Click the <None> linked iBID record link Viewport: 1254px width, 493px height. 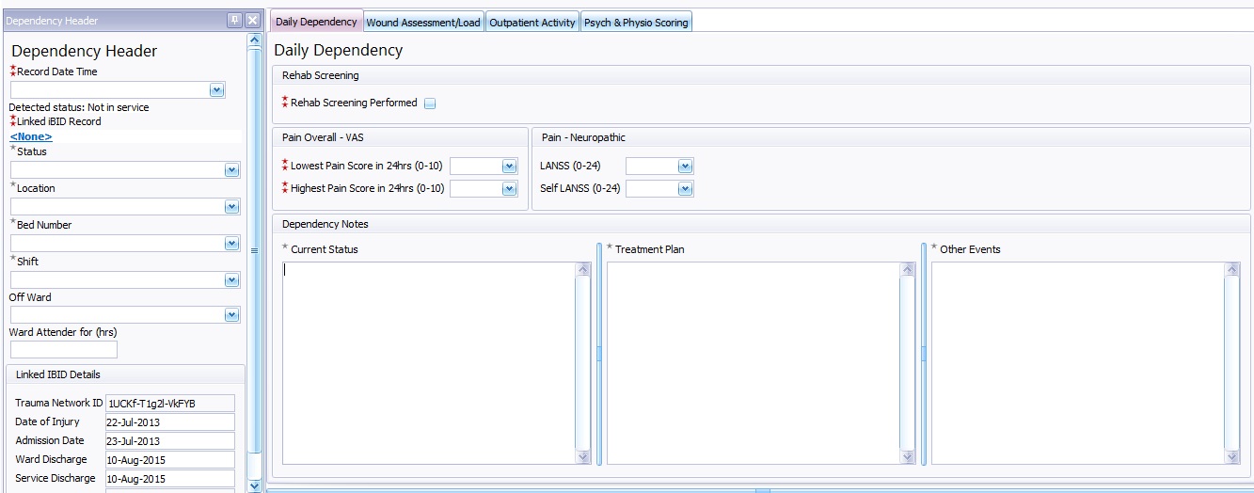click(x=31, y=137)
